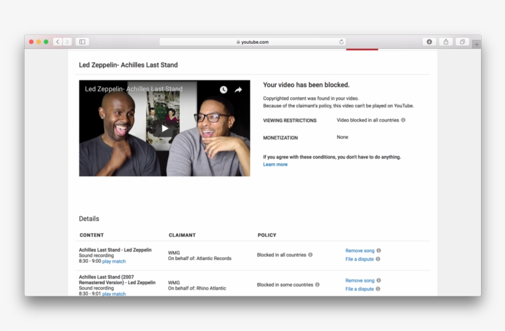Screen dimensions: 505x331
Task: File a dispute for Rhino Atlantic claim
Action: 360,289
